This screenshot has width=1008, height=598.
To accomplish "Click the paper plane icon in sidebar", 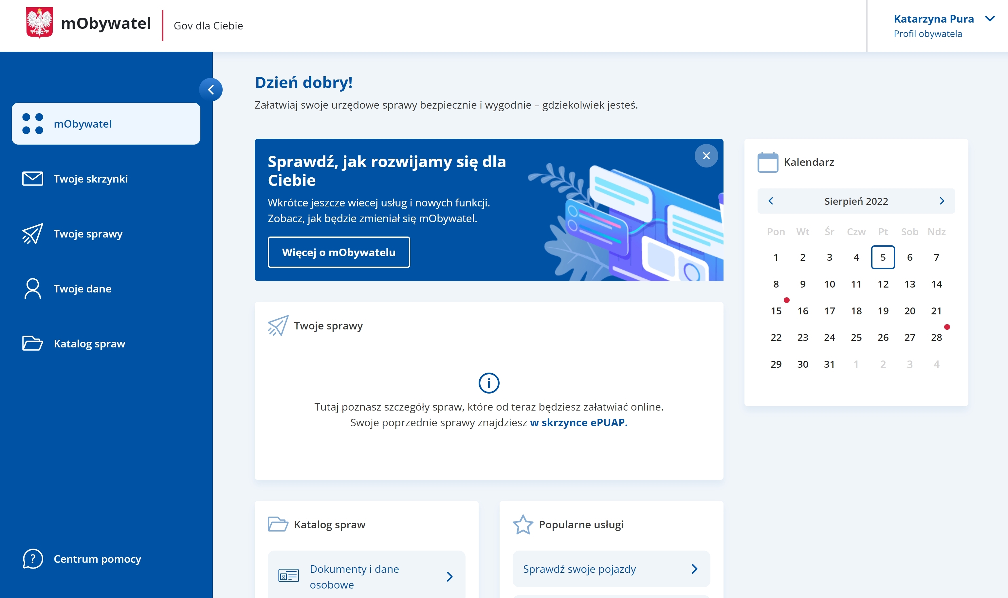I will click(33, 234).
